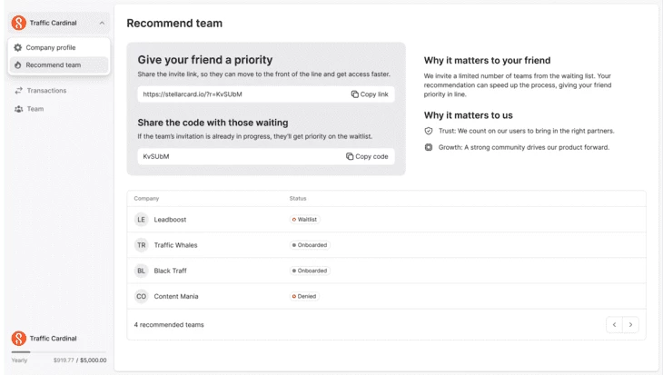Click the Traffic Cardinal logo at top
This screenshot has height=375, width=663.
coord(18,23)
